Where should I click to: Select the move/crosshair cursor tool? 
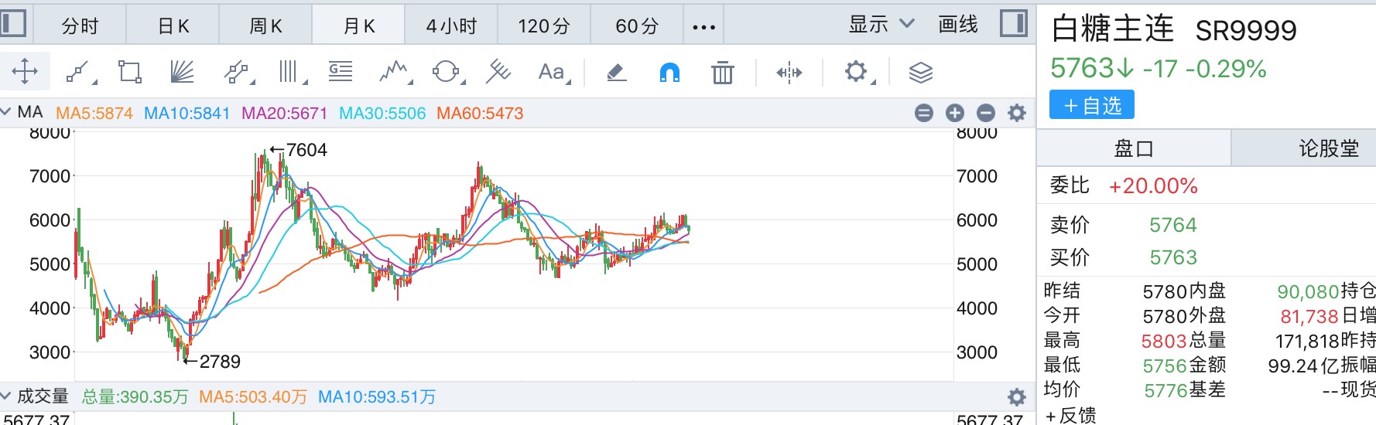click(25, 72)
